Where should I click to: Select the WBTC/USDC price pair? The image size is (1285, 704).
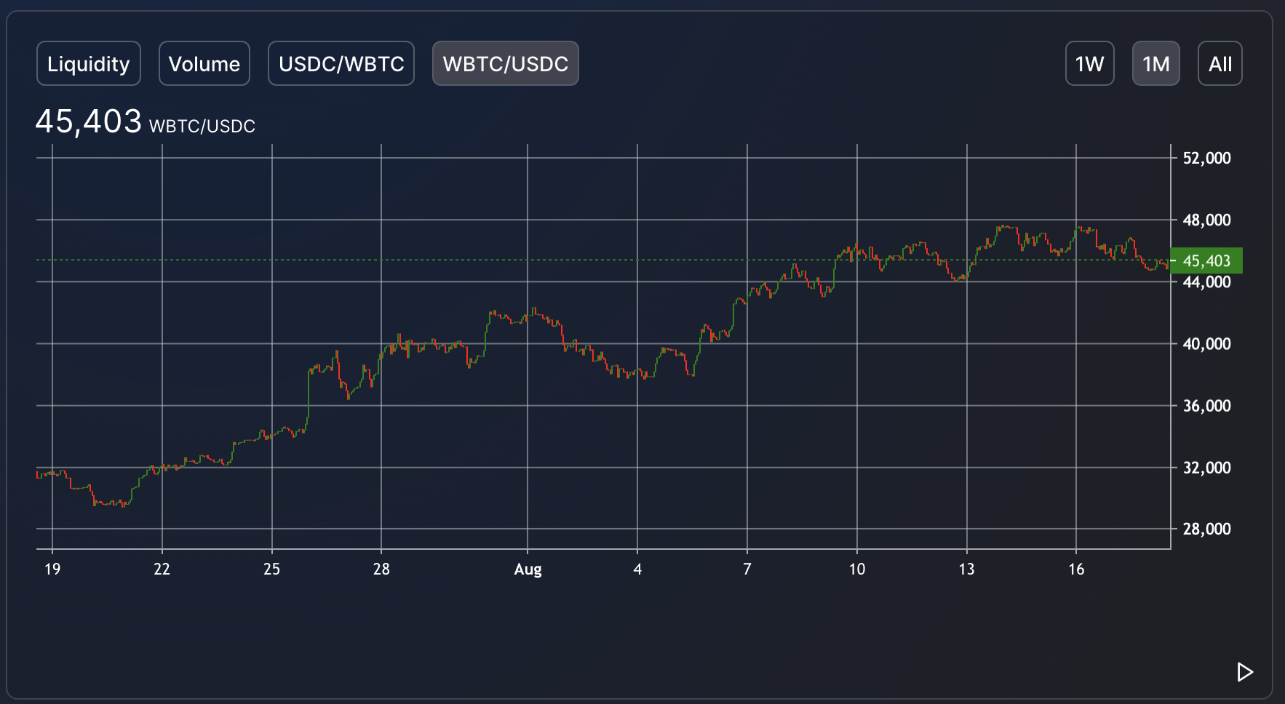coord(506,64)
